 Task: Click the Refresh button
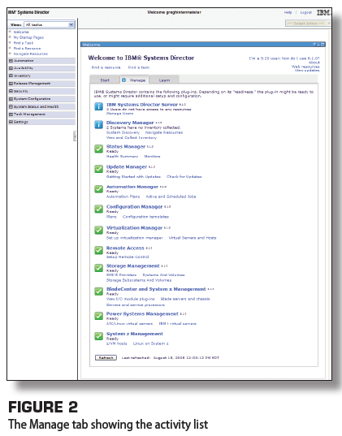coord(106,357)
